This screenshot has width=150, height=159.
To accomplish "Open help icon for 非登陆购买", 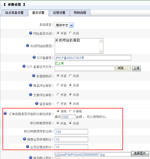I will pos(34,76).
